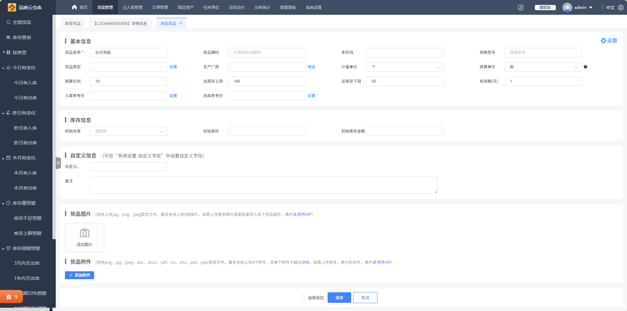
Task: Open the 往来单位 top menu
Action: pyautogui.click(x=212, y=8)
